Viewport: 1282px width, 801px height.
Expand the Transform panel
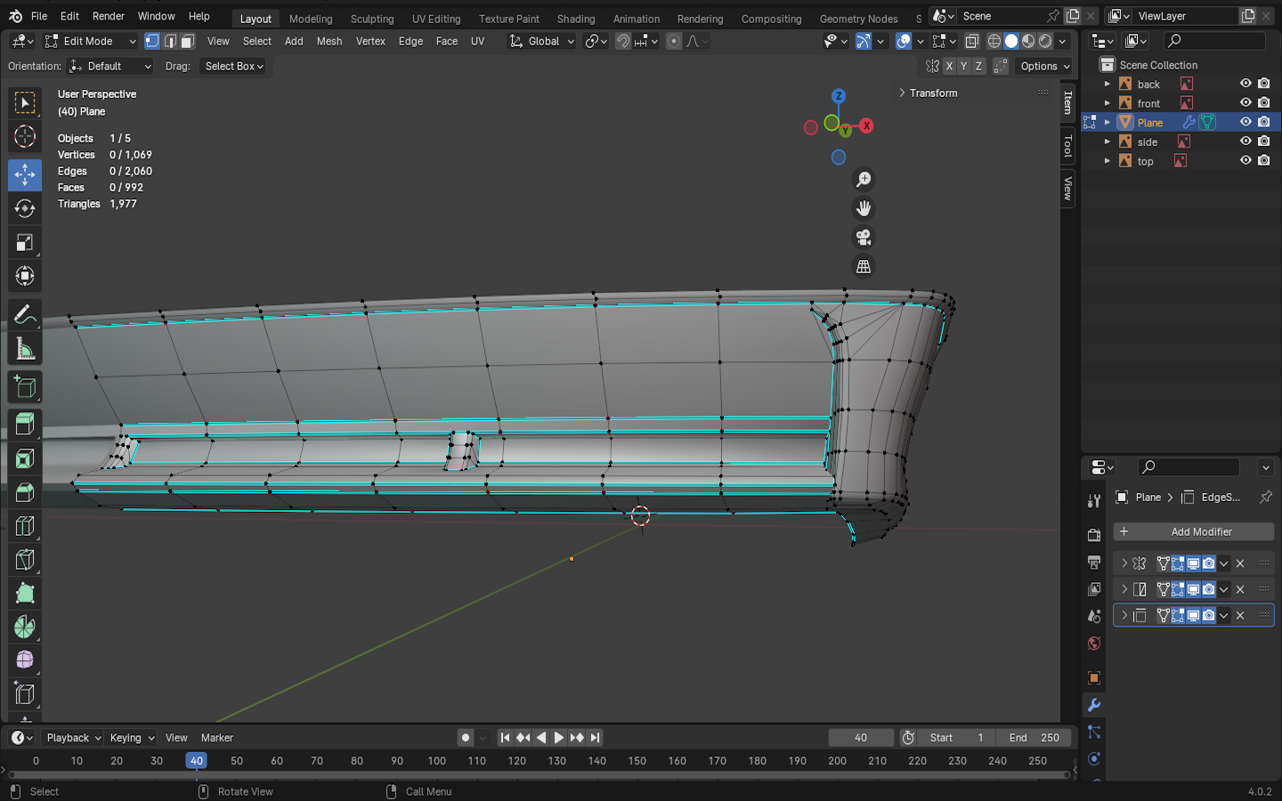coord(932,93)
